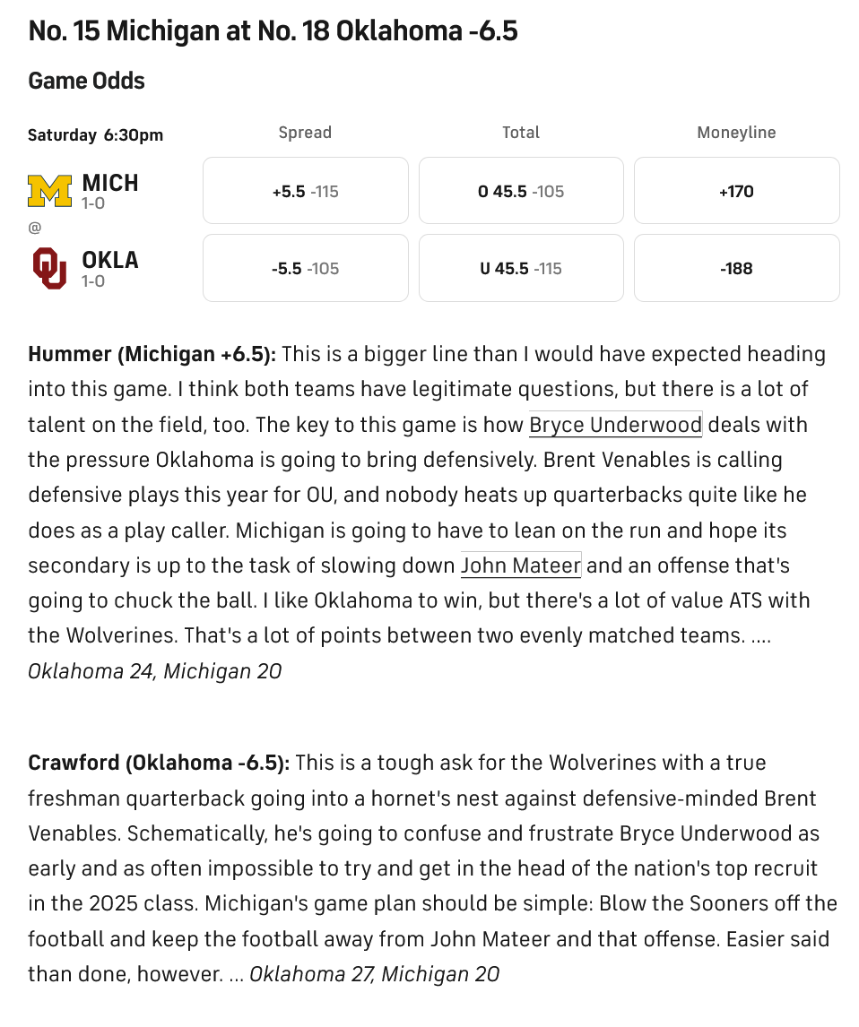859x1027 pixels.
Task: Click the OKLA team name
Action: 110,260
